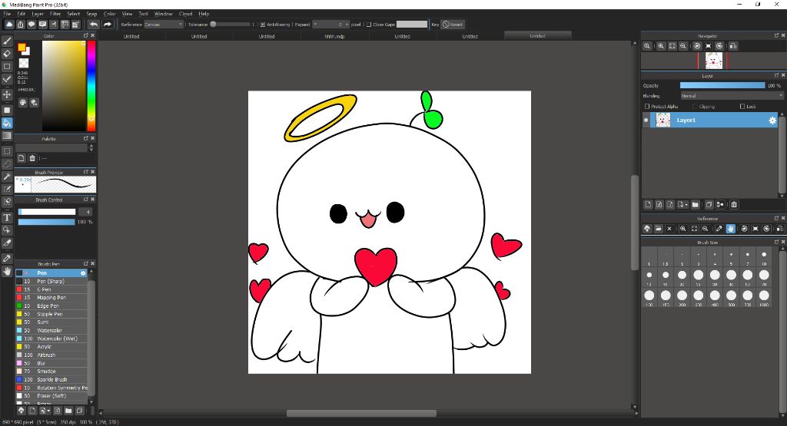Select the Watercolor brush
This screenshot has height=426, width=787.
51,330
